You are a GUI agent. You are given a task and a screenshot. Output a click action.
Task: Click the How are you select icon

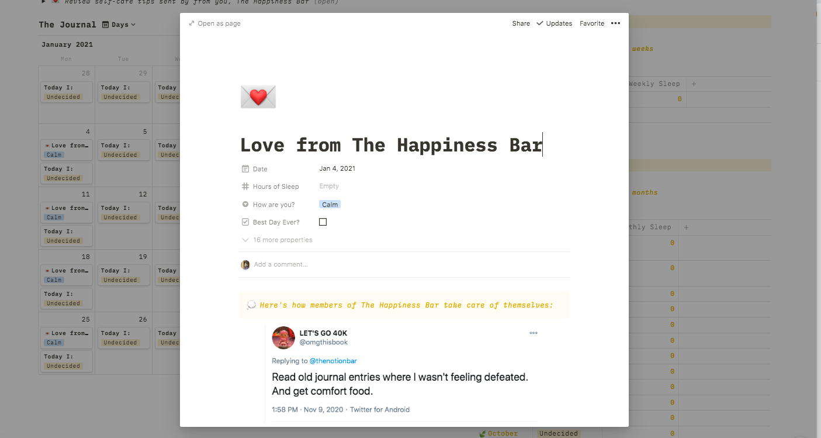pos(245,205)
